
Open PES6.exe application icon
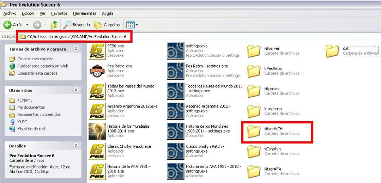97,50
